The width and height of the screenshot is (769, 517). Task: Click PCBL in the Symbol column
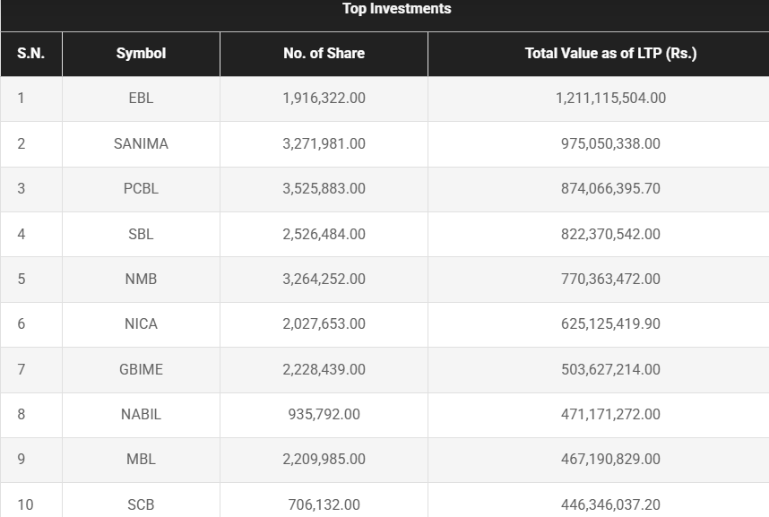tap(141, 188)
